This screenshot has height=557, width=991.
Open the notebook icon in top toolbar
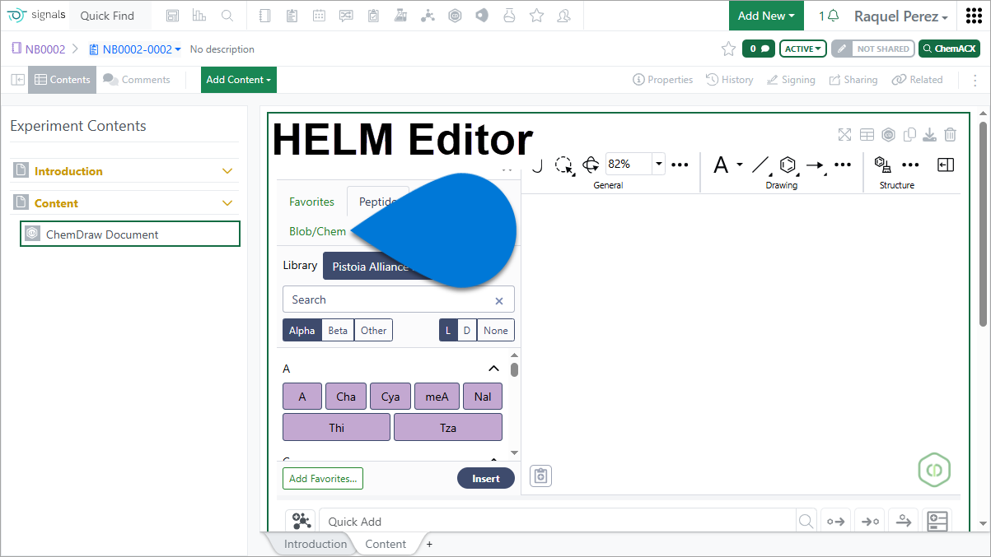pos(264,16)
